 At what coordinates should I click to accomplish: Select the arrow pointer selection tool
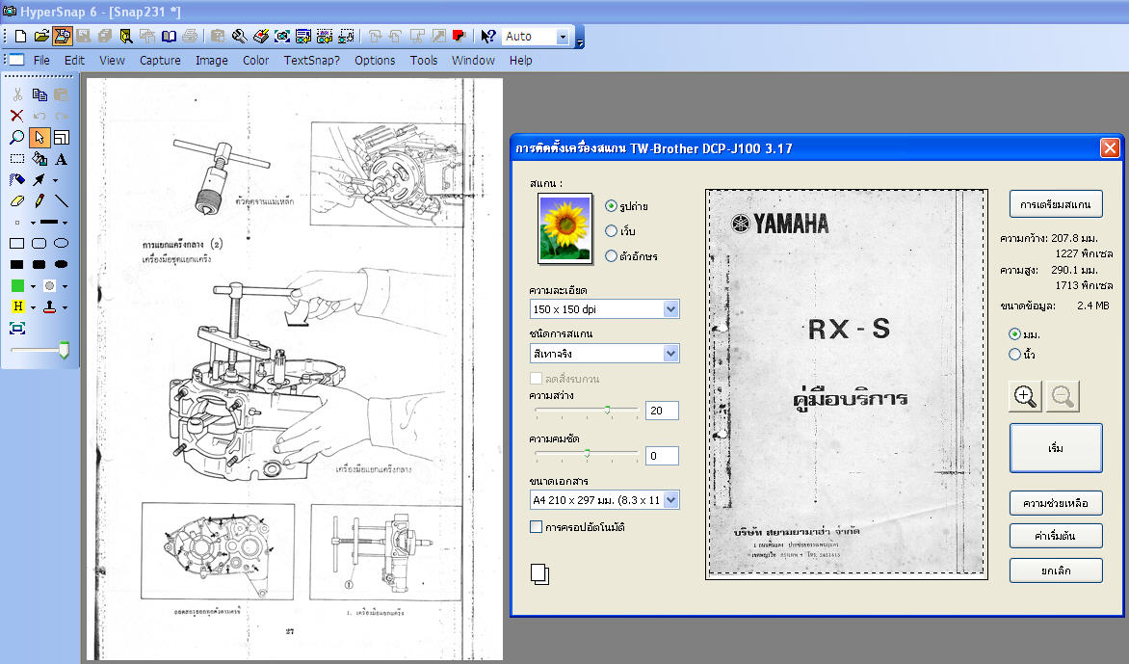tap(39, 137)
